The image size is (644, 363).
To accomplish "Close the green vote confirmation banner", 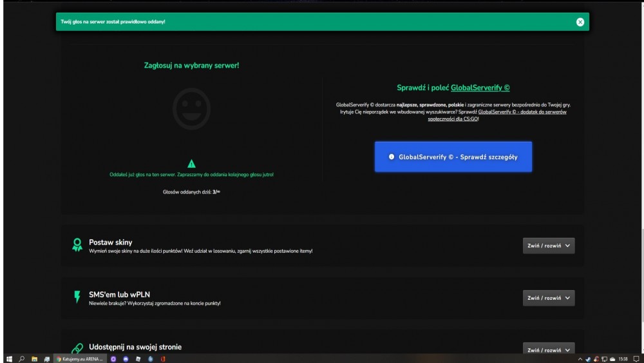I will point(580,22).
